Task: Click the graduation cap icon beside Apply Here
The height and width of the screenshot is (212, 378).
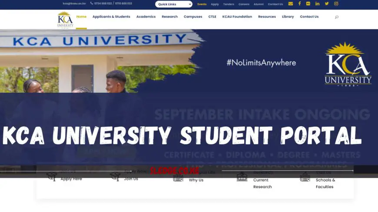Action: [x=52, y=176]
